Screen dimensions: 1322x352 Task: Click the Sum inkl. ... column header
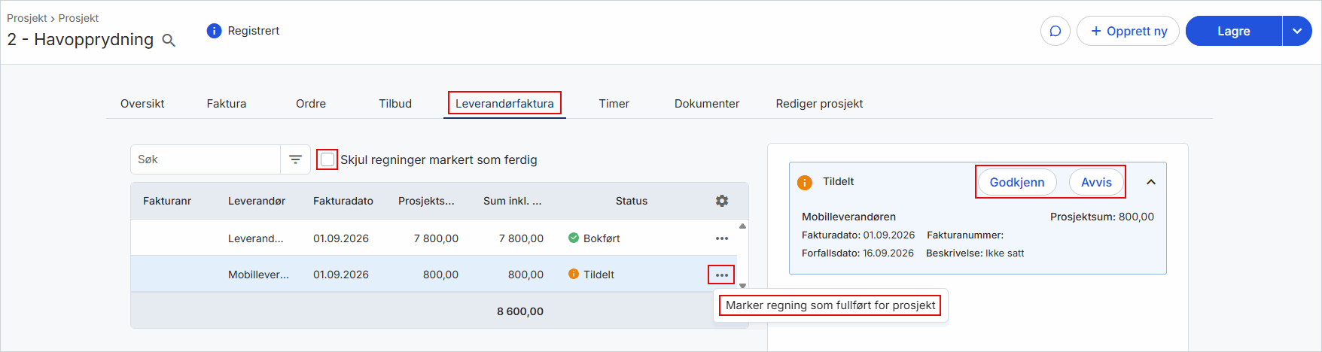pyautogui.click(x=512, y=201)
